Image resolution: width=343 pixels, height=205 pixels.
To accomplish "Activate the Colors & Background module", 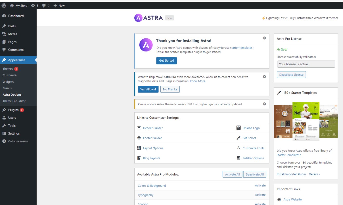I will click(x=260, y=186).
